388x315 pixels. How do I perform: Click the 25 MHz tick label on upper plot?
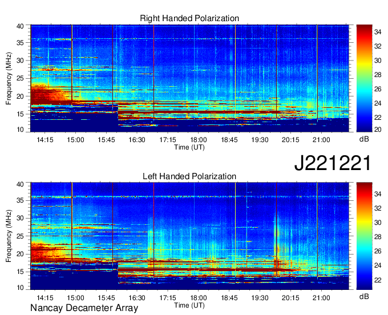[x=20, y=78]
